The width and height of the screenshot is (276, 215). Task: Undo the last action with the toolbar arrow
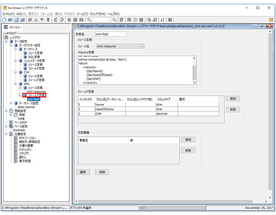pos(56,20)
